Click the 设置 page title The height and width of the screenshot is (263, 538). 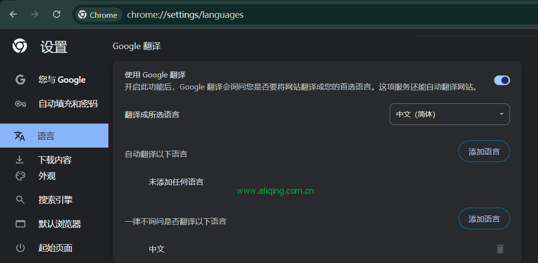54,47
